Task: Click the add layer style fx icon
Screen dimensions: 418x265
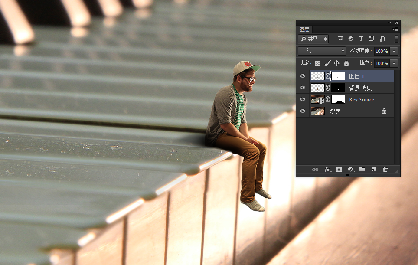Action: [x=327, y=170]
